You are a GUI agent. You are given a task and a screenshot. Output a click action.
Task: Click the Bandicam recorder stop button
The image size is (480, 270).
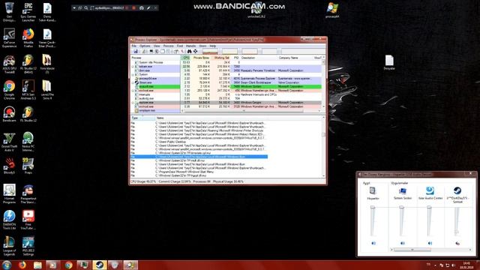click(x=133, y=8)
